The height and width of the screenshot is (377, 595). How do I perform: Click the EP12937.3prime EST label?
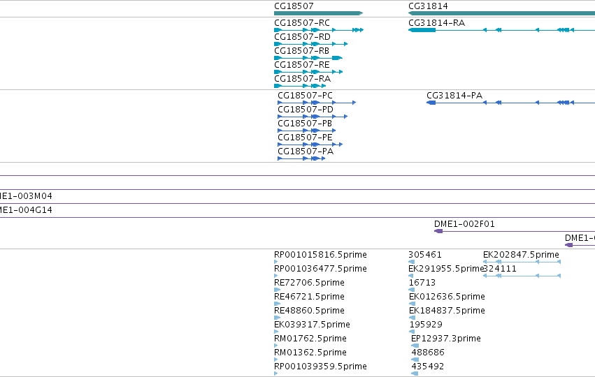pos(446,339)
